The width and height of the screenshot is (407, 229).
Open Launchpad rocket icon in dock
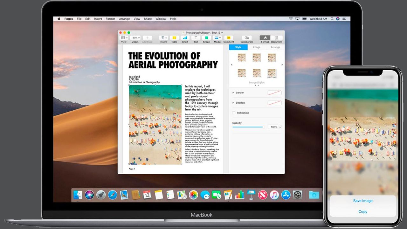coord(101,195)
